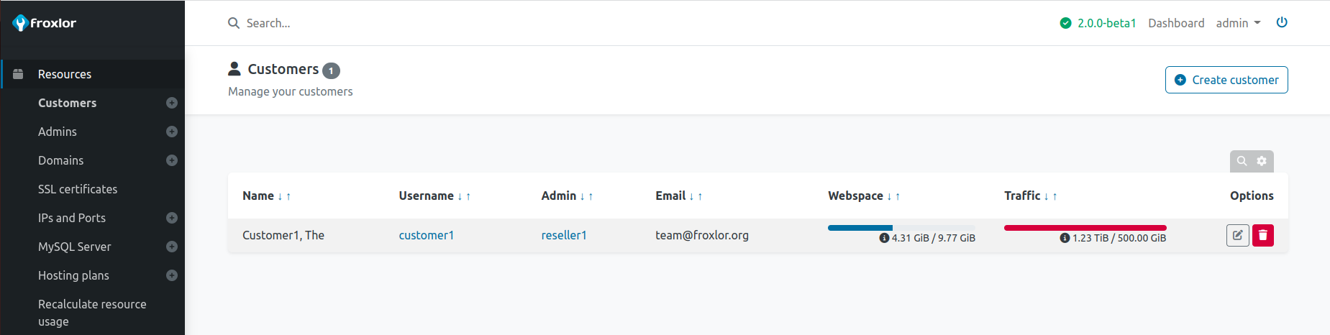Open table search magnifier icon

click(x=1242, y=161)
